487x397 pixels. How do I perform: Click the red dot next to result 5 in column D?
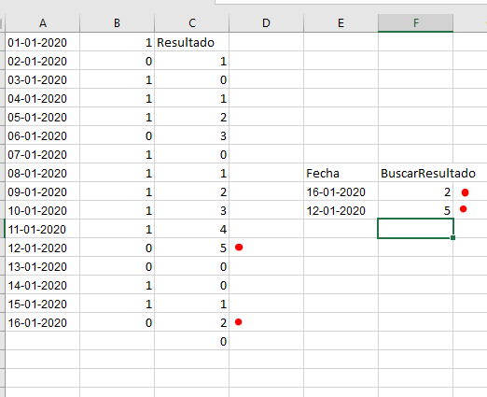point(239,248)
